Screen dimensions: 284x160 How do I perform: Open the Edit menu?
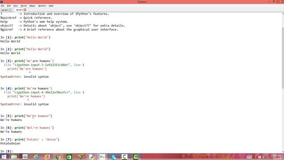9,6
